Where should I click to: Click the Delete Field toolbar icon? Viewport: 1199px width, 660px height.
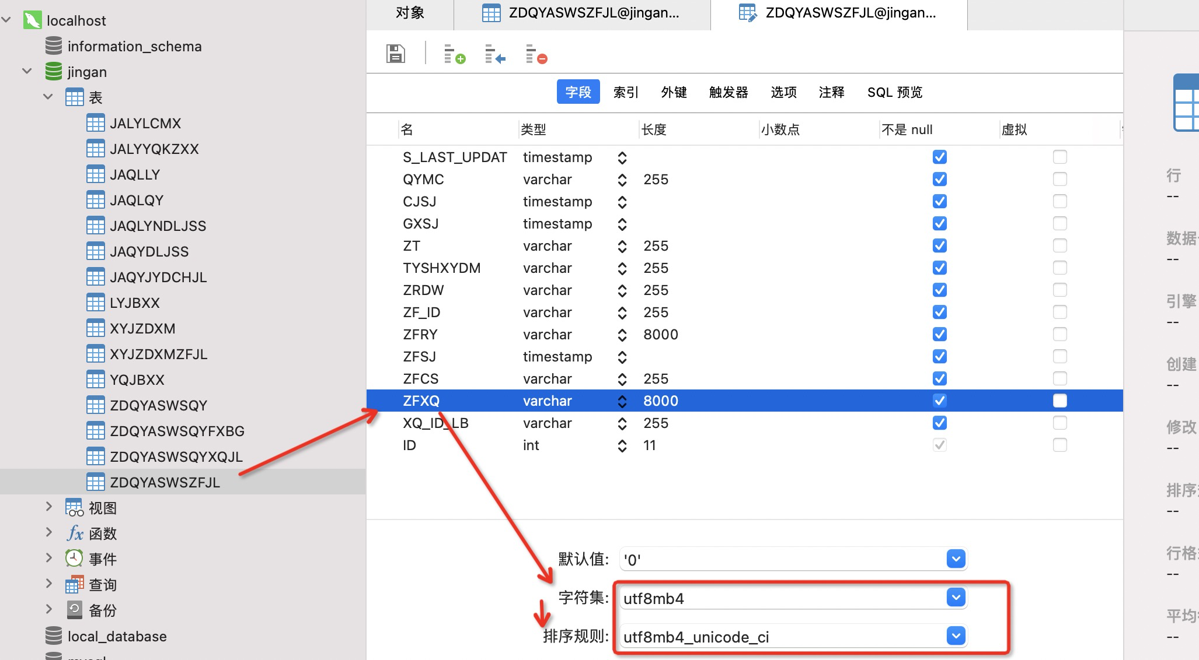536,54
